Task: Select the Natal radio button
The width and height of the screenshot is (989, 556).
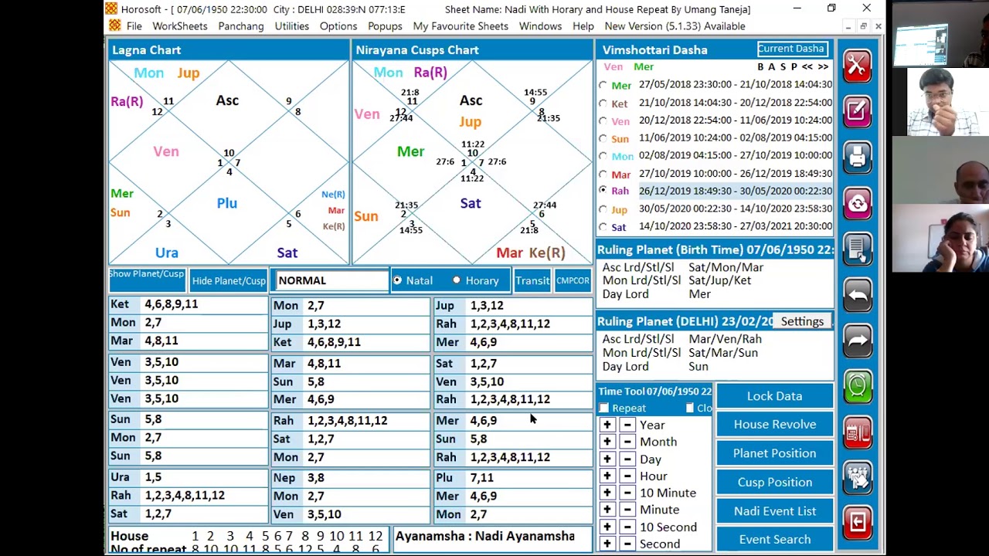Action: (x=397, y=280)
